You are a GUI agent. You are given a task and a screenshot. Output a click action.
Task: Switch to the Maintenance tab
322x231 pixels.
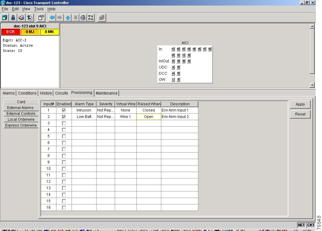[x=107, y=93]
